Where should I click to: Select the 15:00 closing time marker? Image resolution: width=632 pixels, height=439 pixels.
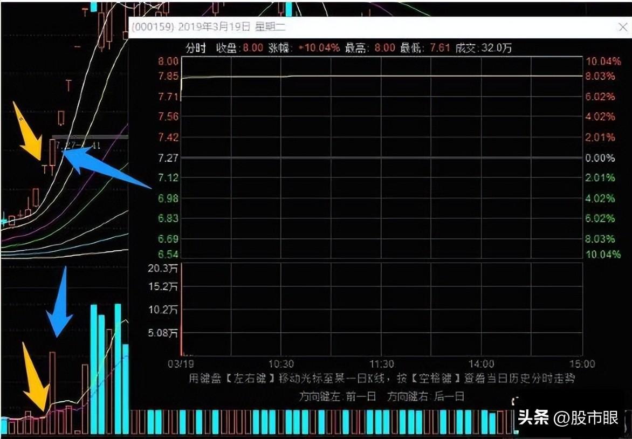[x=582, y=364]
